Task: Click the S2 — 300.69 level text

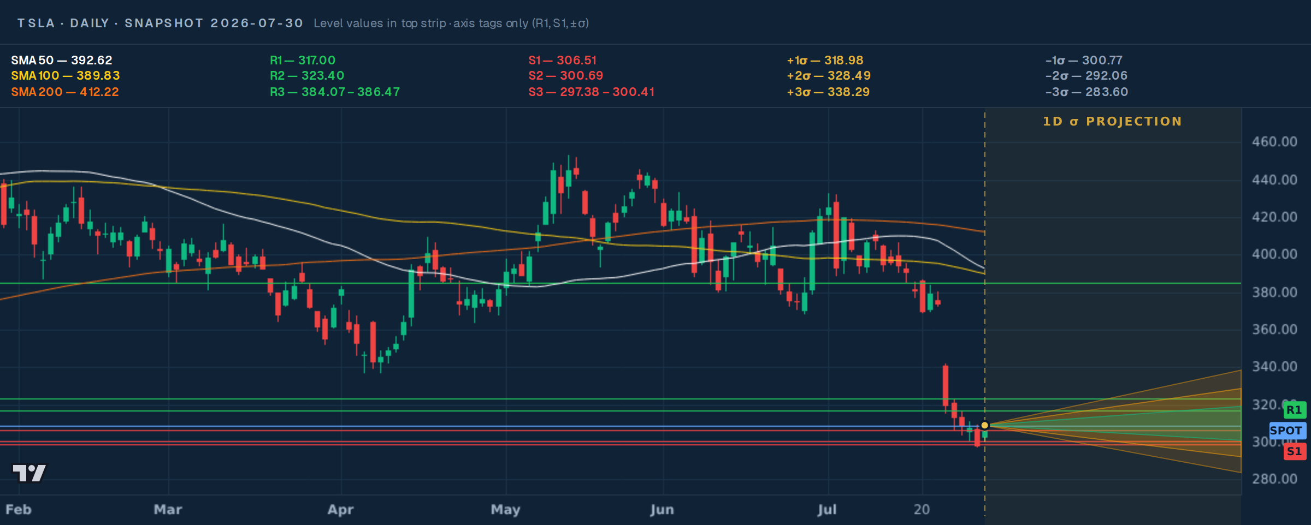Action: pos(566,75)
